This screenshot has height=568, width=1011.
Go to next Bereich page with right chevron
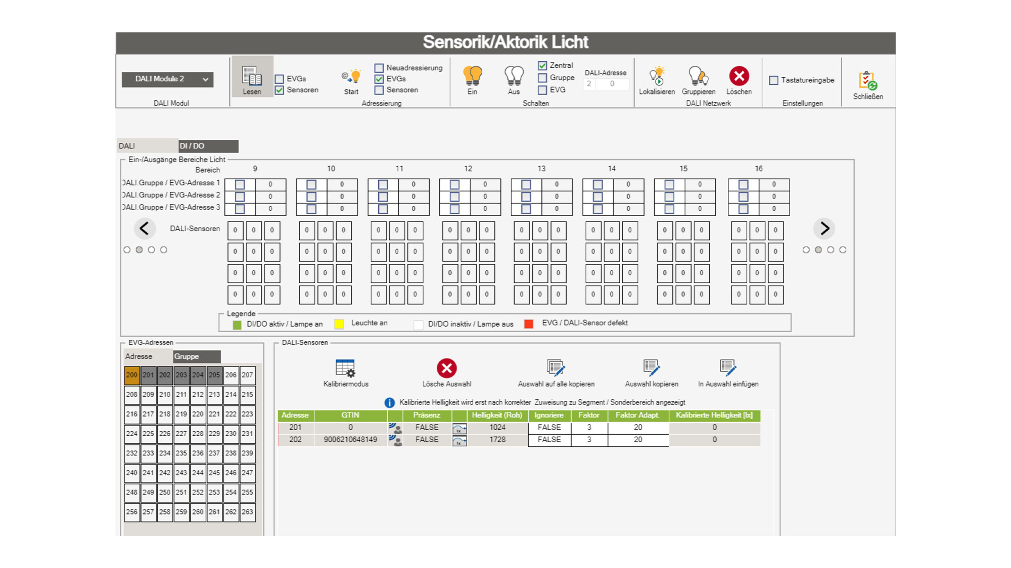click(824, 229)
